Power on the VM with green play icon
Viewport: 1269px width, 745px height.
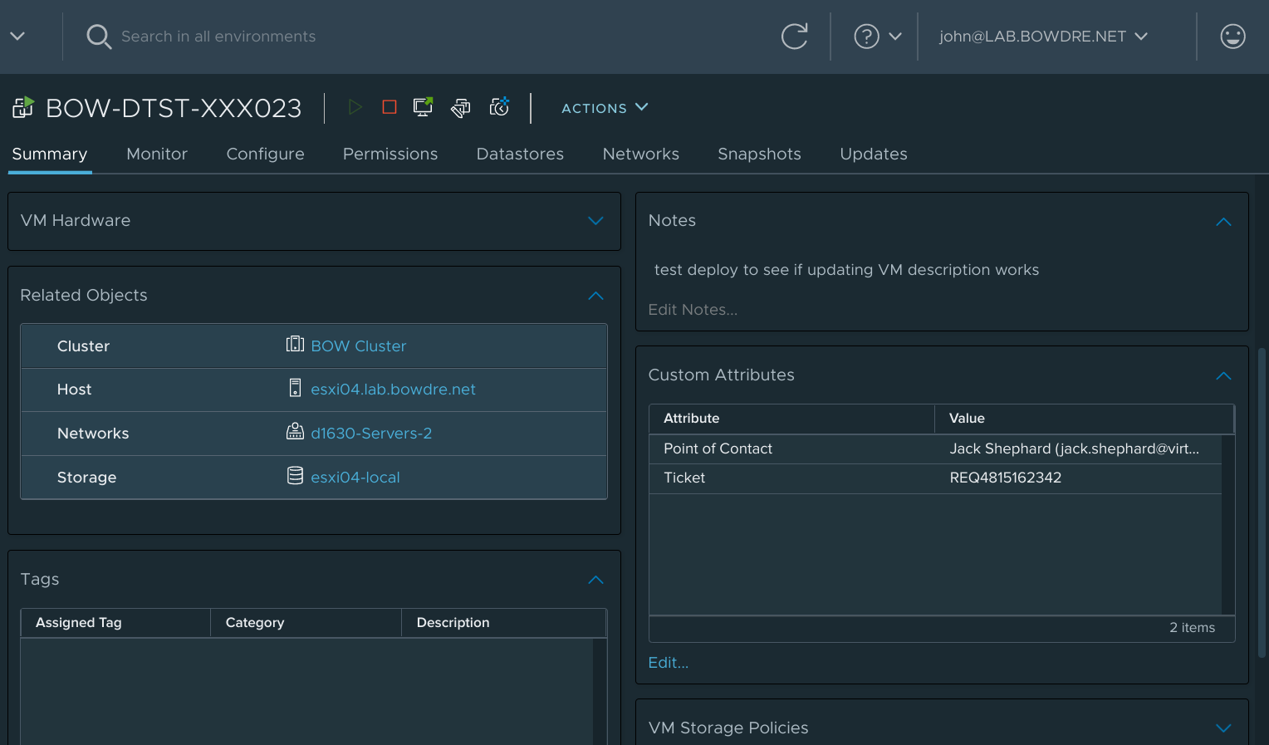(355, 107)
